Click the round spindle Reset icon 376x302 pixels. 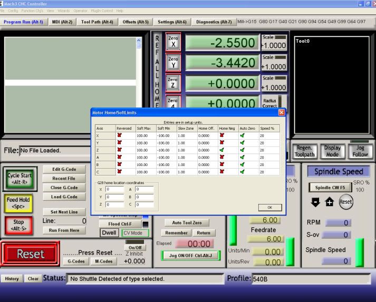345,201
